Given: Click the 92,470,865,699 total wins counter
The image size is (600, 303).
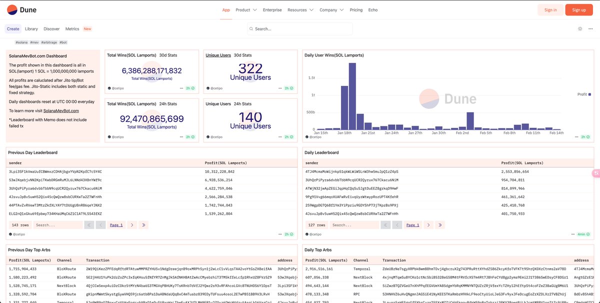Looking at the screenshot, I should pos(152,119).
